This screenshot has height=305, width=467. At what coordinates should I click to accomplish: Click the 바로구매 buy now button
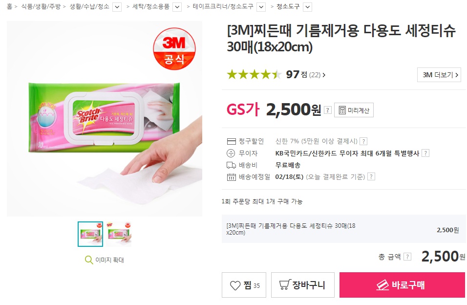coord(402,285)
